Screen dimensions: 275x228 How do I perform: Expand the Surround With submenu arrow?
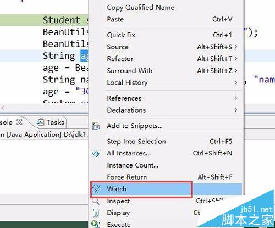[x=236, y=71]
